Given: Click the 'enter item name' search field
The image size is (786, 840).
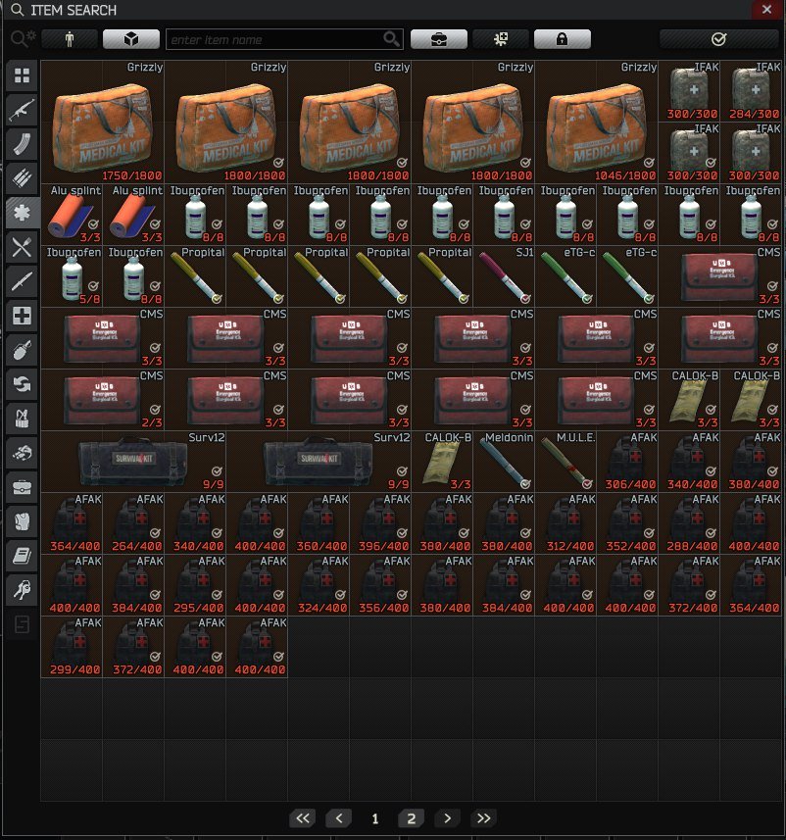Looking at the screenshot, I should click(284, 39).
